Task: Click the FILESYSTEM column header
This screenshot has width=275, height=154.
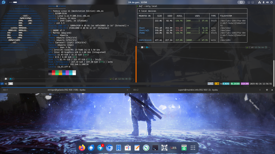Action: tap(226, 16)
